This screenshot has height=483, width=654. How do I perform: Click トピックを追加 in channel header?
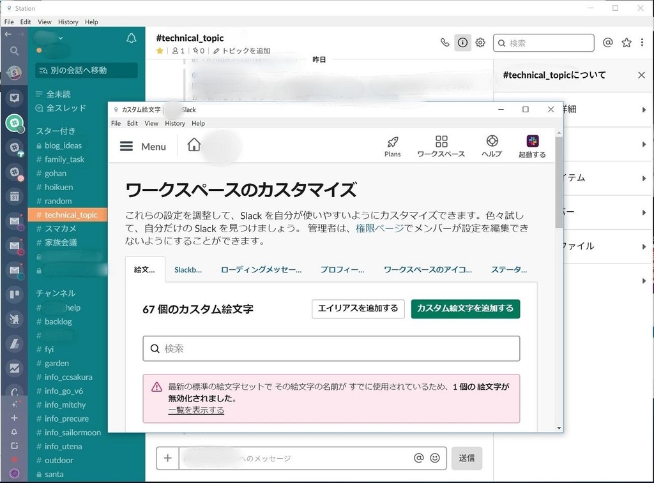[x=241, y=51]
